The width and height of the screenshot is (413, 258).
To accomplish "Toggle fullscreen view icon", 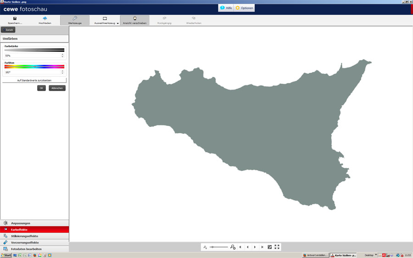I will coord(277,247).
